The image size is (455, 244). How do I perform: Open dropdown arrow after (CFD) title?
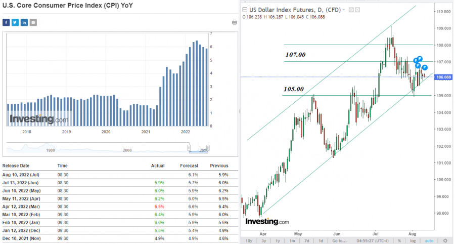344,10
